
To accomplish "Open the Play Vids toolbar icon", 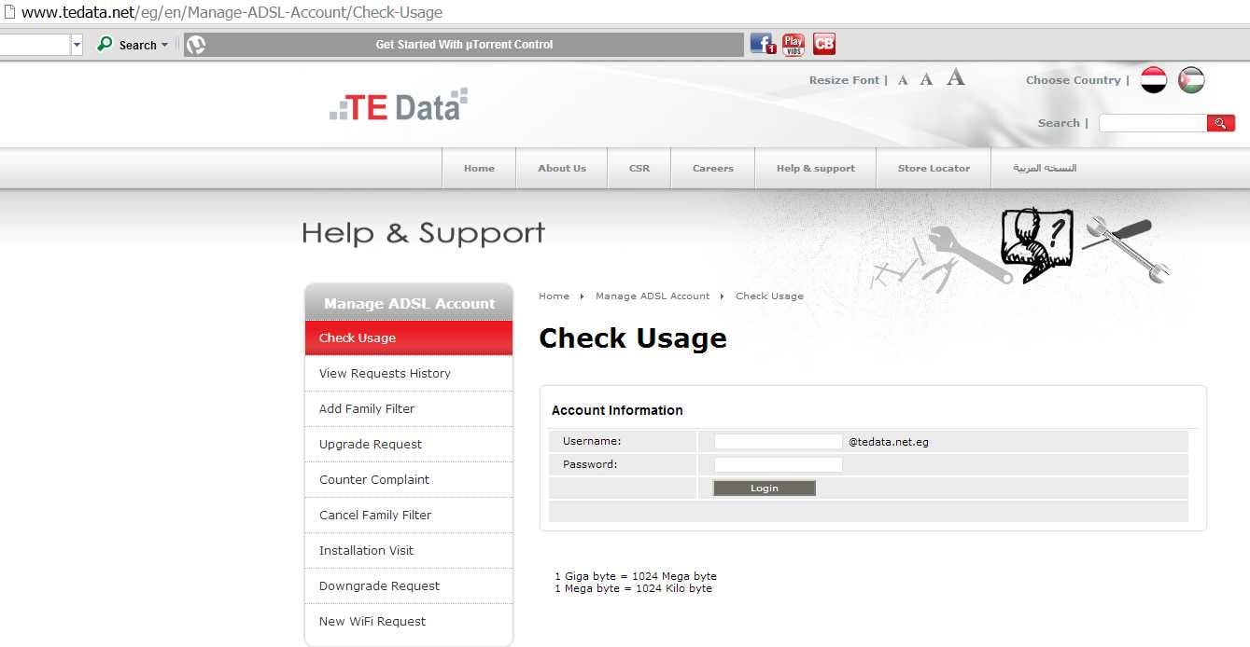I will tap(794, 44).
